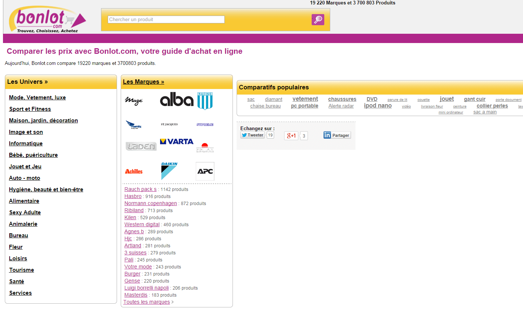Click the Bonlot.com logo
This screenshot has height=310, width=523.
[47, 20]
